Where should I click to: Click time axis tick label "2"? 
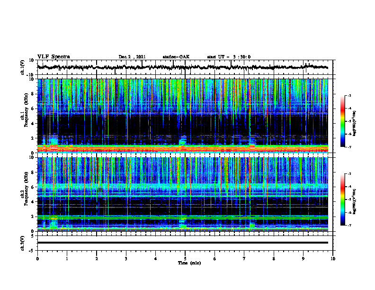click(97, 259)
